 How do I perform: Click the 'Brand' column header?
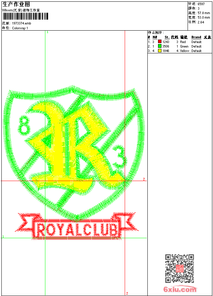tap(196, 37)
